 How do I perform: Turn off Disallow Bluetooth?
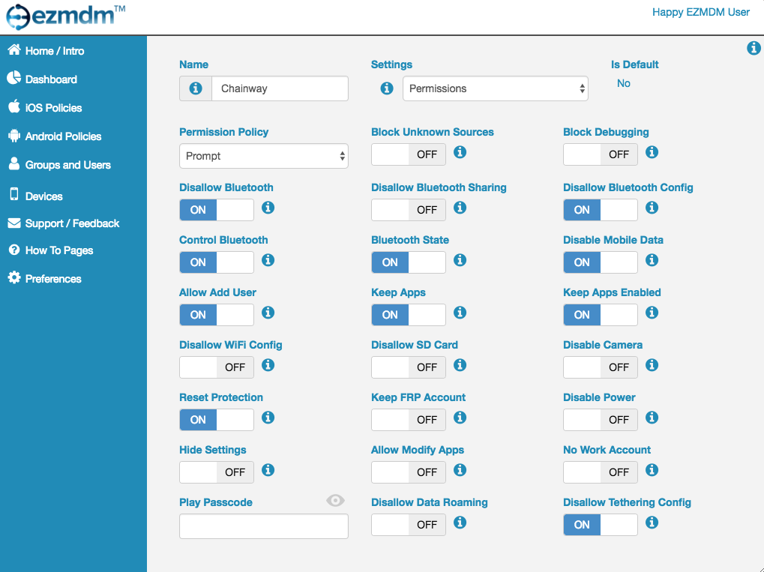(217, 210)
